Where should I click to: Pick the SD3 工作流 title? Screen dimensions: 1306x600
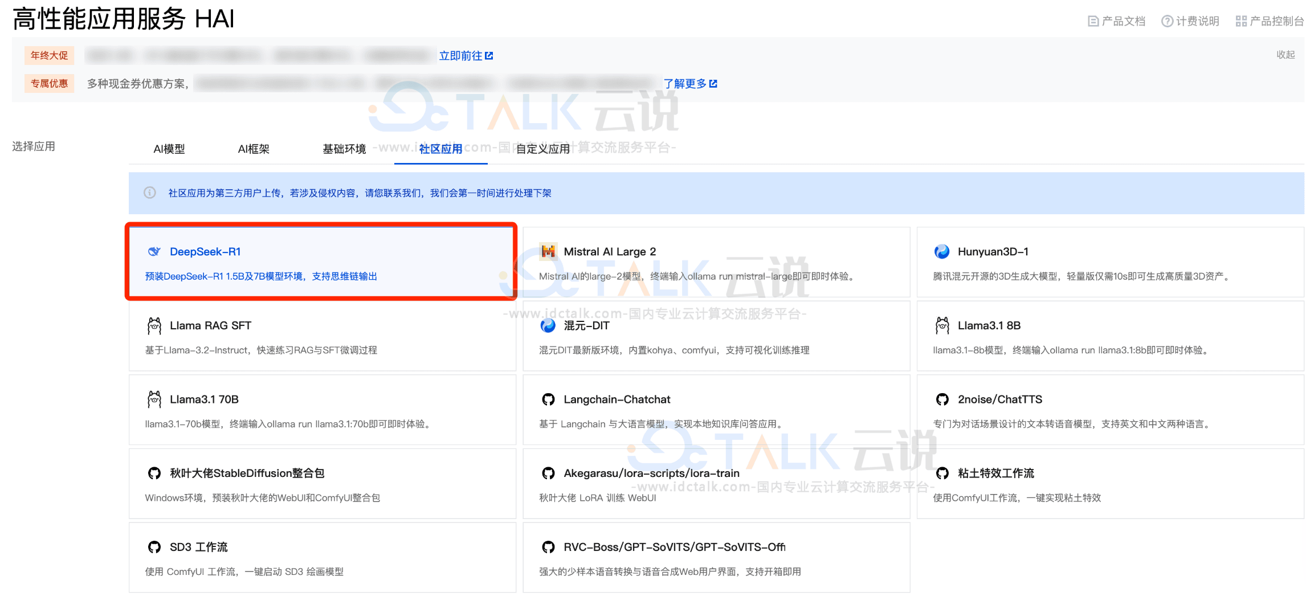click(x=199, y=547)
